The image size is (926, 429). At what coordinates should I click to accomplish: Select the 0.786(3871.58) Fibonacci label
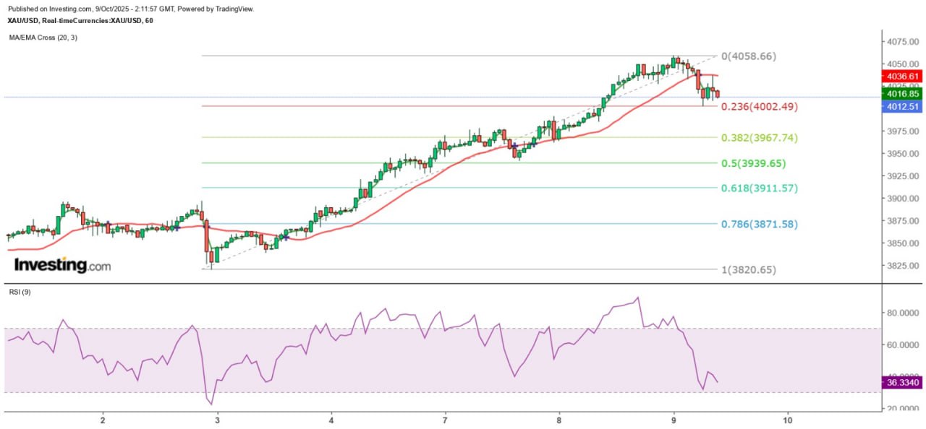pyautogui.click(x=759, y=224)
